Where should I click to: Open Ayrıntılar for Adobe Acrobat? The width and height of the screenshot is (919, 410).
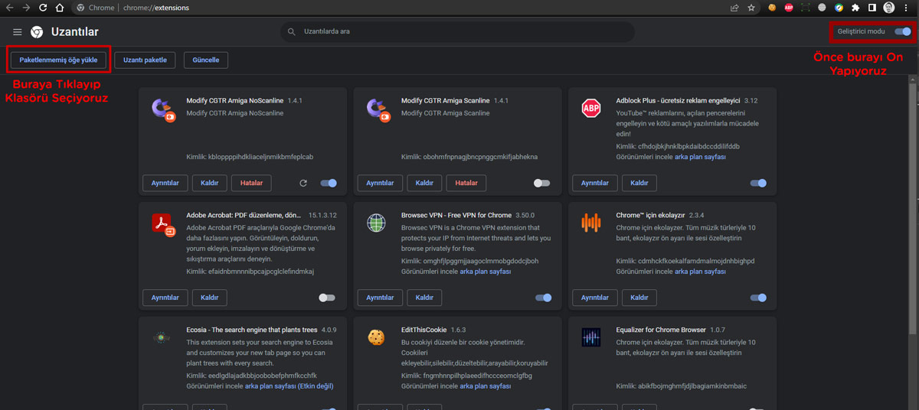click(165, 298)
